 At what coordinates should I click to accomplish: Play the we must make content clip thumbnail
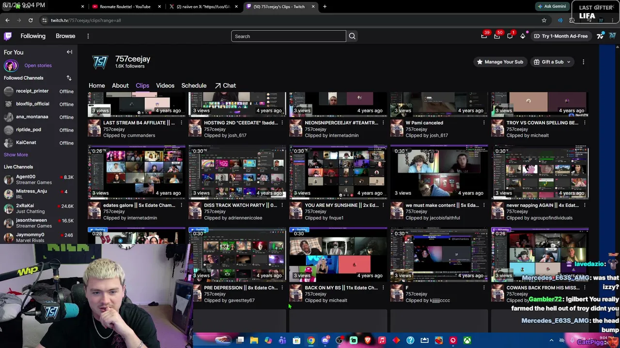pyautogui.click(x=439, y=172)
